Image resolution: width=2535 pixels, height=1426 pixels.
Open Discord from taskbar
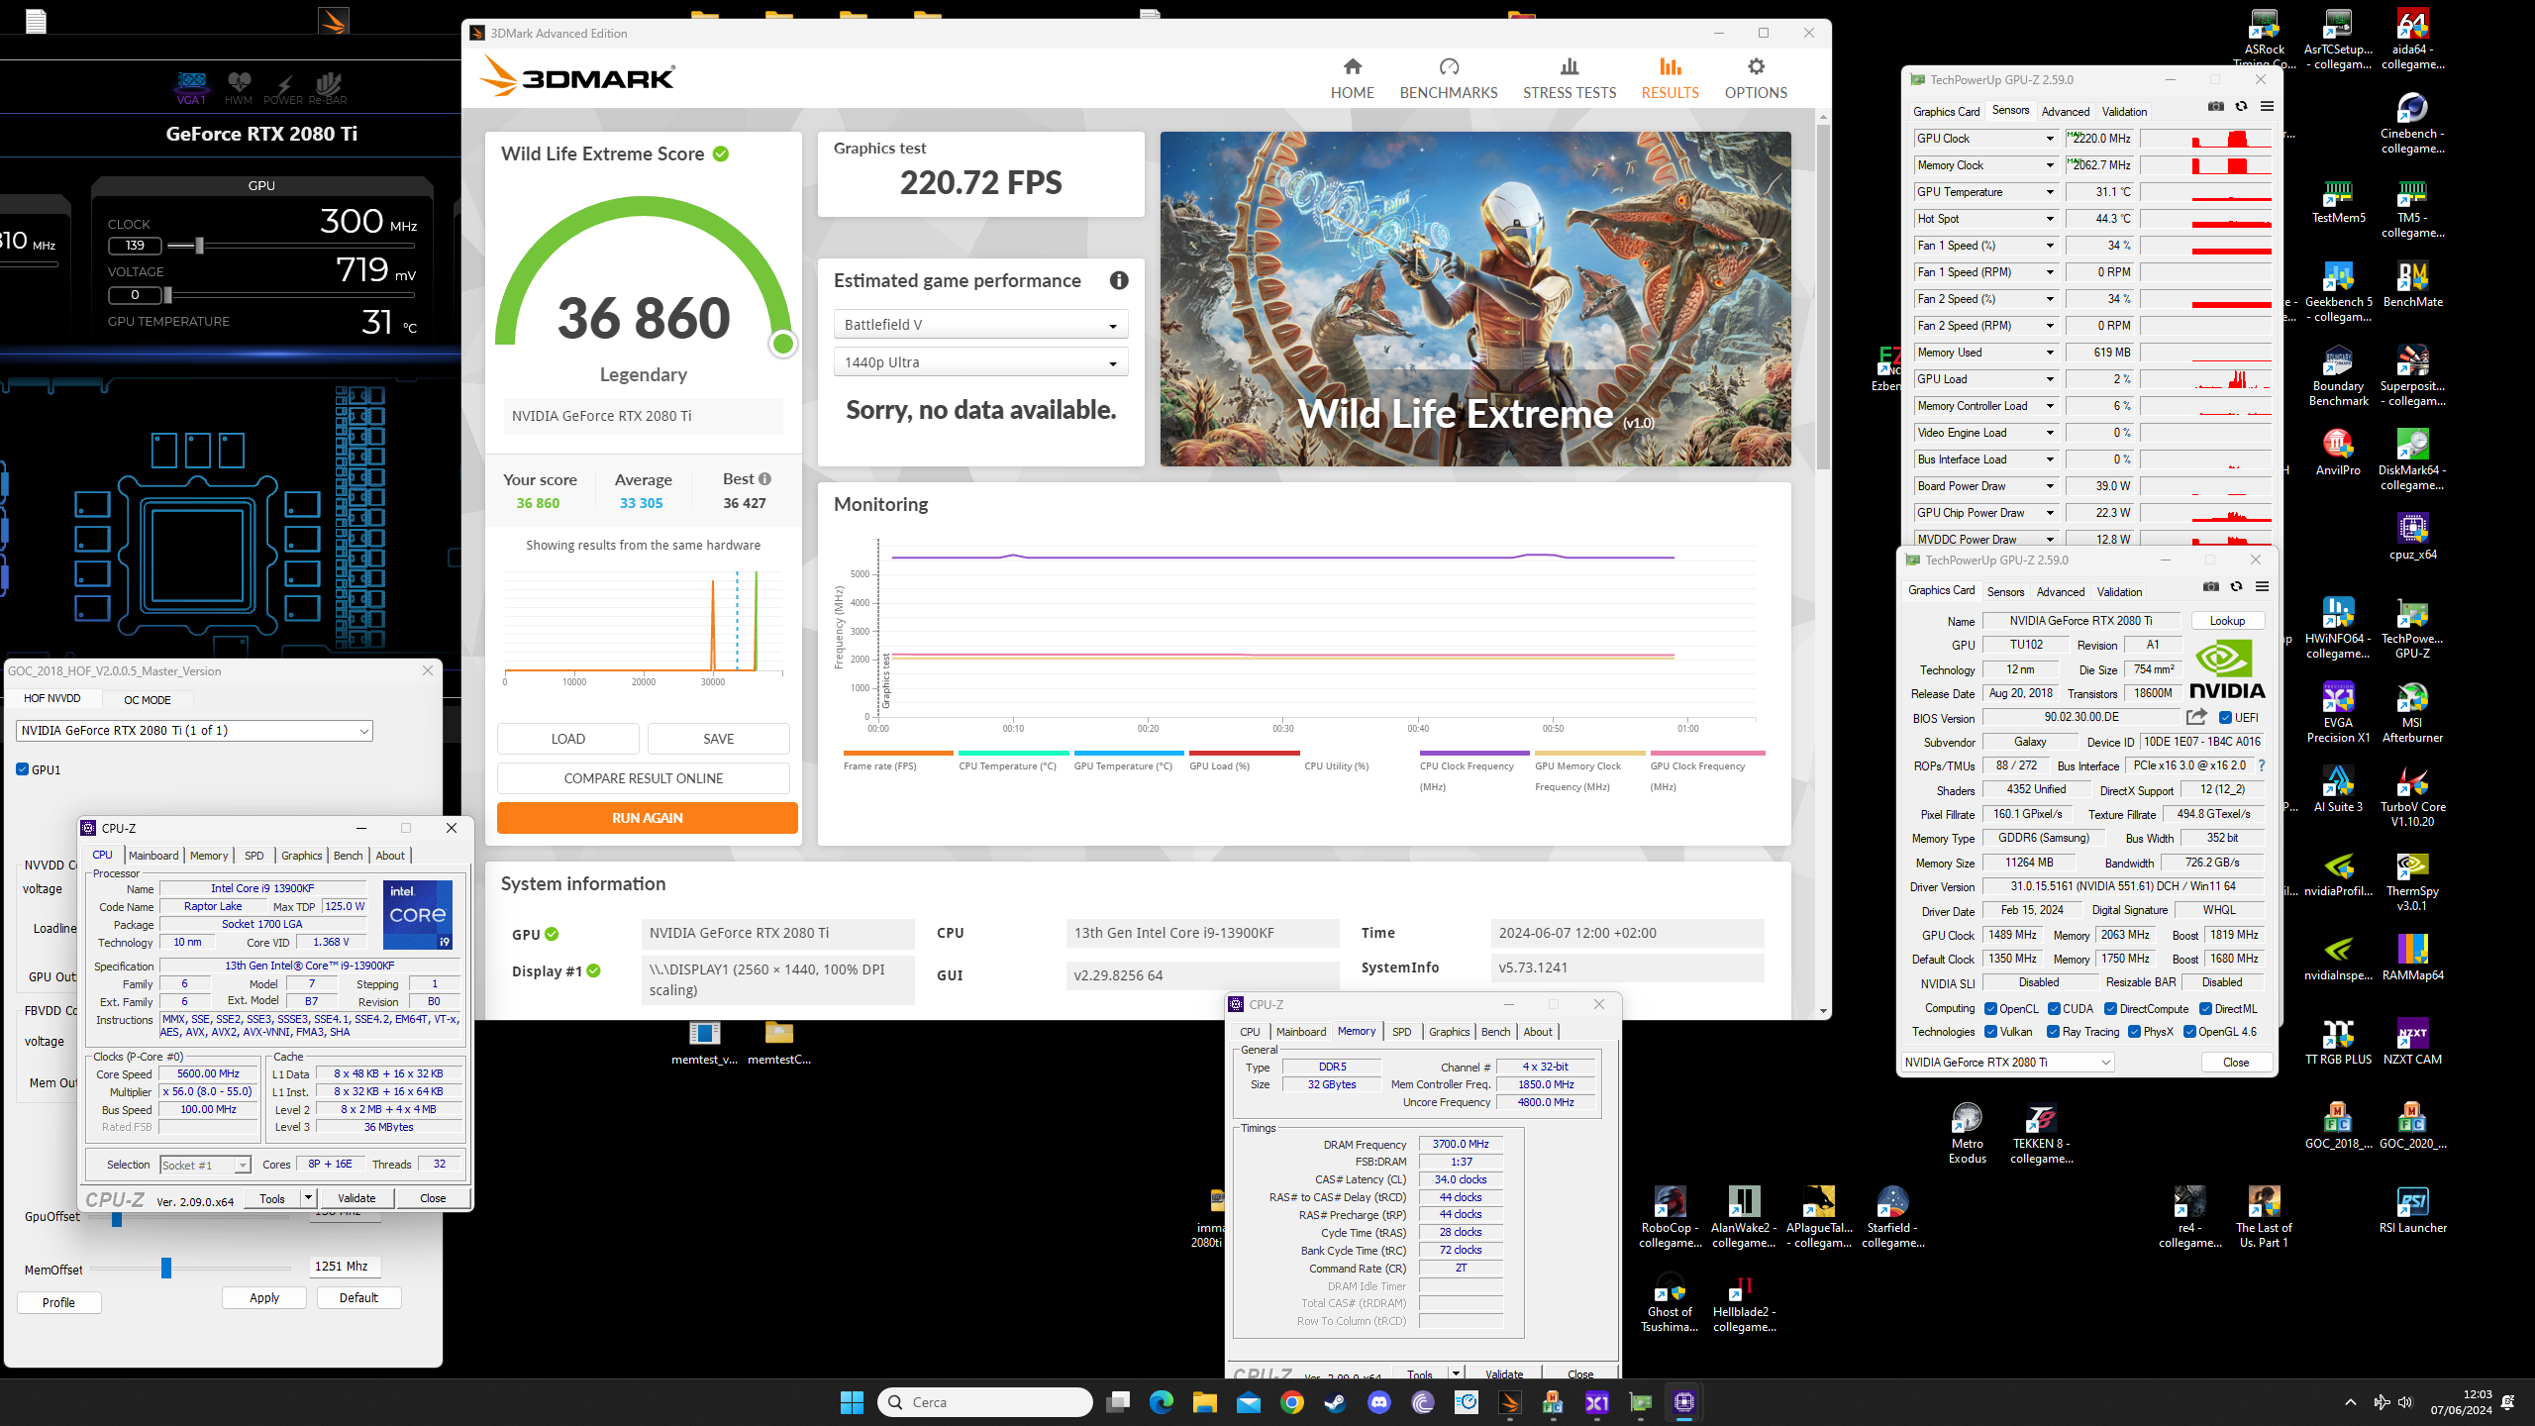pyautogui.click(x=1378, y=1402)
